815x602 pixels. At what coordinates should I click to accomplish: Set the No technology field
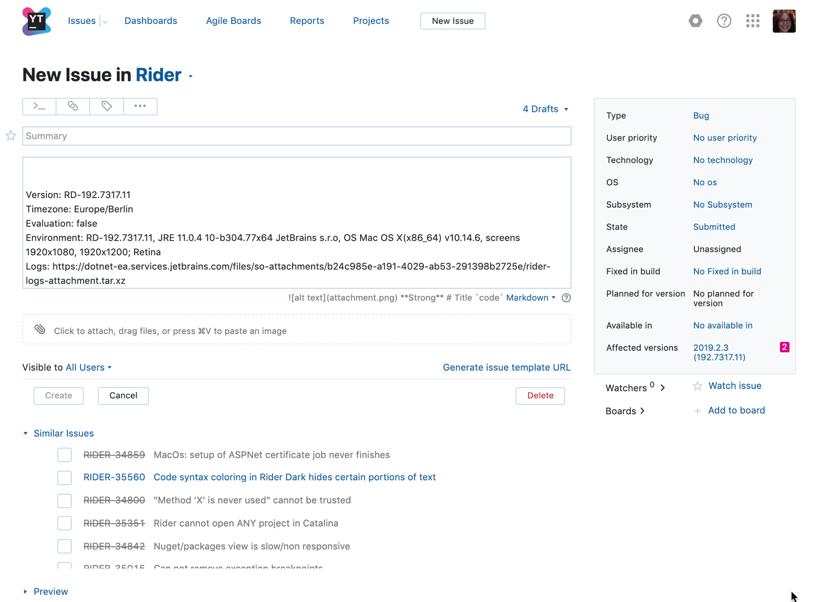(723, 160)
